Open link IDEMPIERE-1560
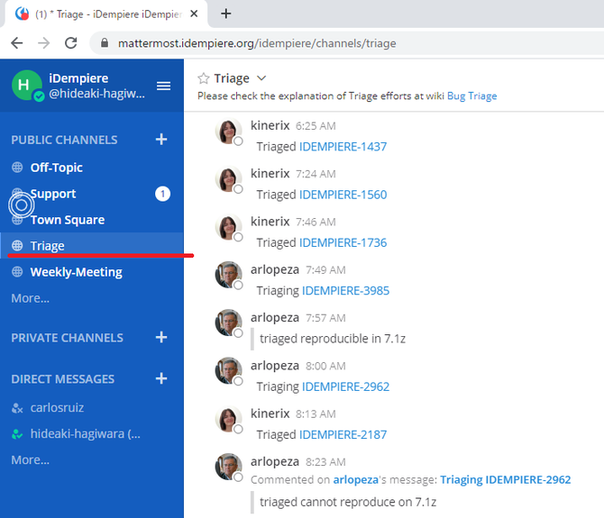 [343, 195]
